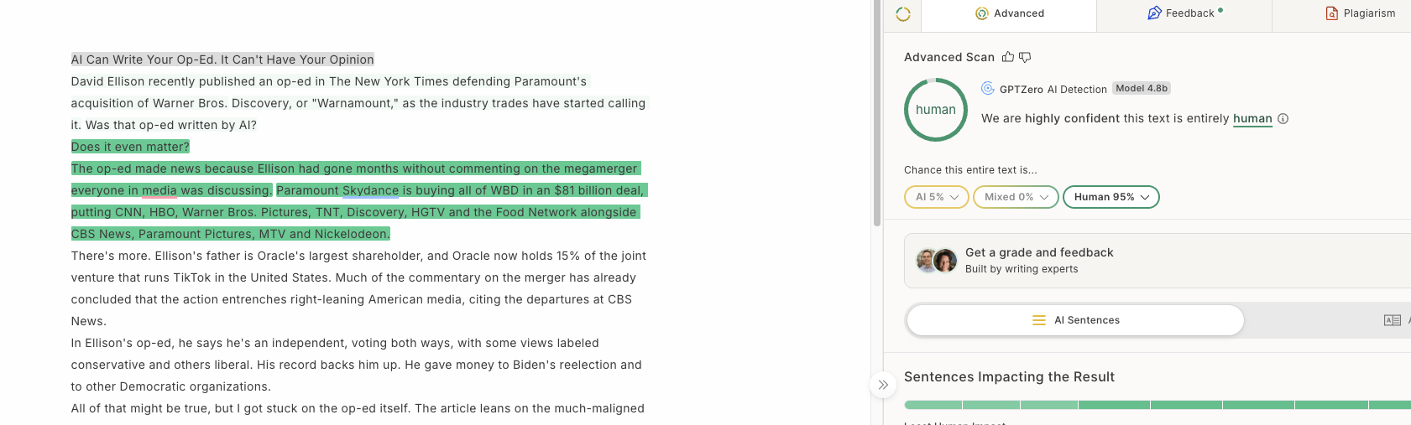The height and width of the screenshot is (425, 1411).
Task: Click the Model 4.8b badge
Action: click(x=1142, y=88)
